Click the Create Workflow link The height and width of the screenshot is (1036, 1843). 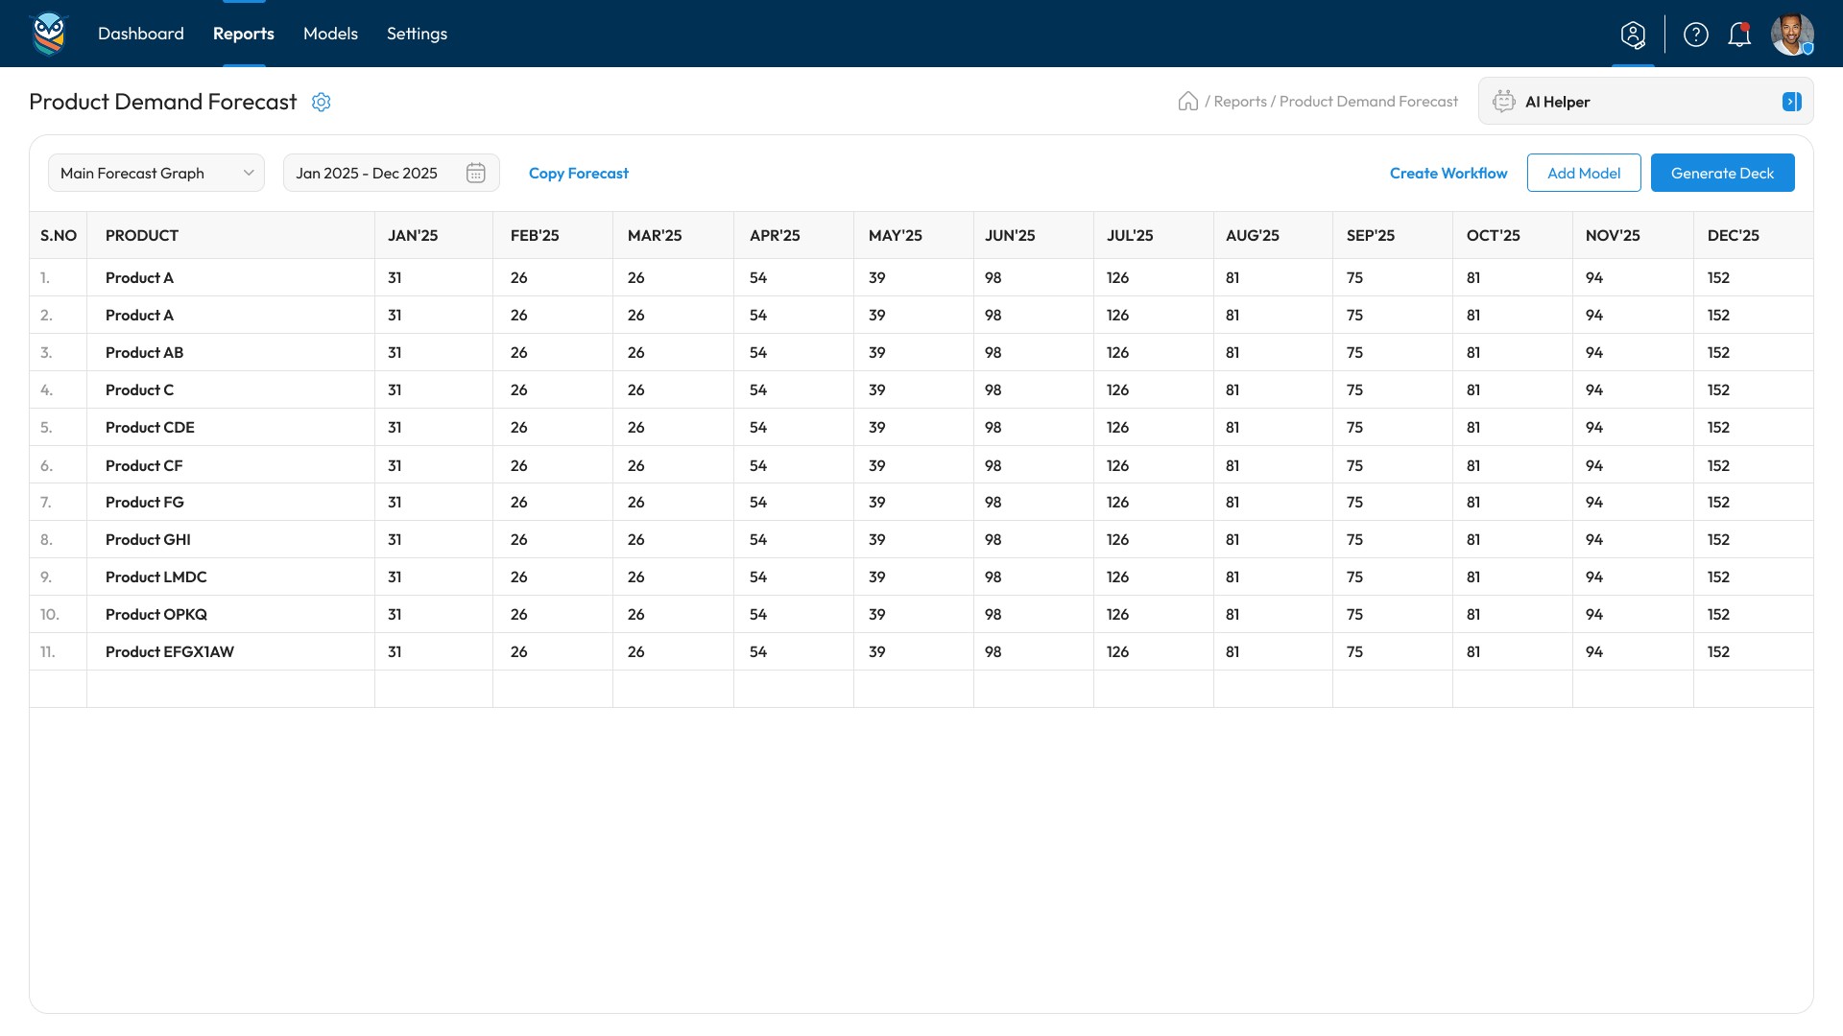(1448, 173)
